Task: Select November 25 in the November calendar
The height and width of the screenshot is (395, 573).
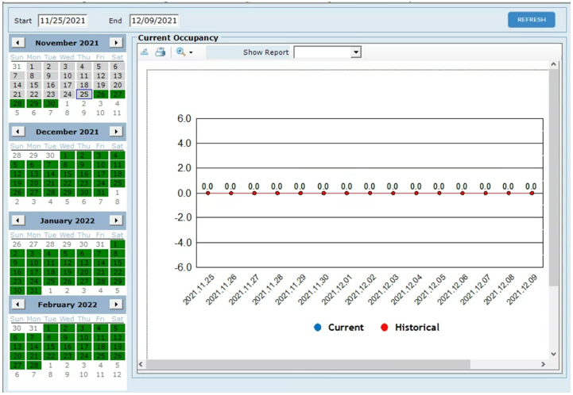Action: [83, 94]
